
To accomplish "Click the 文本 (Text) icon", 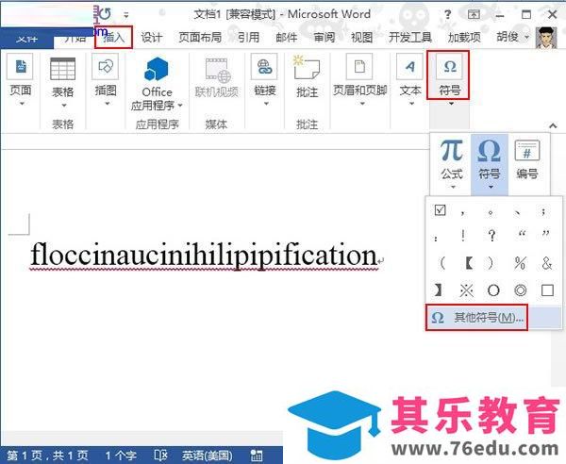I will click(x=410, y=67).
